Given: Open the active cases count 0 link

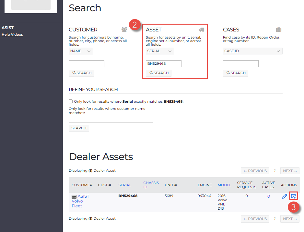Looking at the screenshot, I should [269, 196].
